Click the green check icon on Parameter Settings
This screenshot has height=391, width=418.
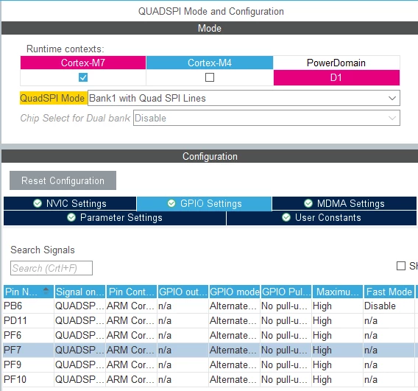[x=71, y=217]
